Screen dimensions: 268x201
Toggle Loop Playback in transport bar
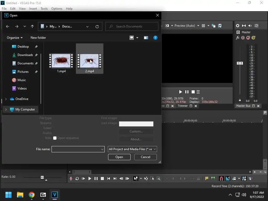click(x=77, y=178)
